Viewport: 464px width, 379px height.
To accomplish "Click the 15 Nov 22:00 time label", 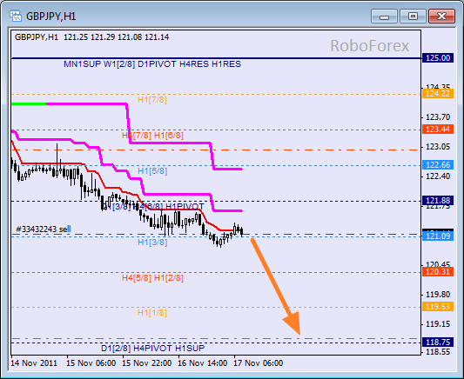I will coord(147,363).
